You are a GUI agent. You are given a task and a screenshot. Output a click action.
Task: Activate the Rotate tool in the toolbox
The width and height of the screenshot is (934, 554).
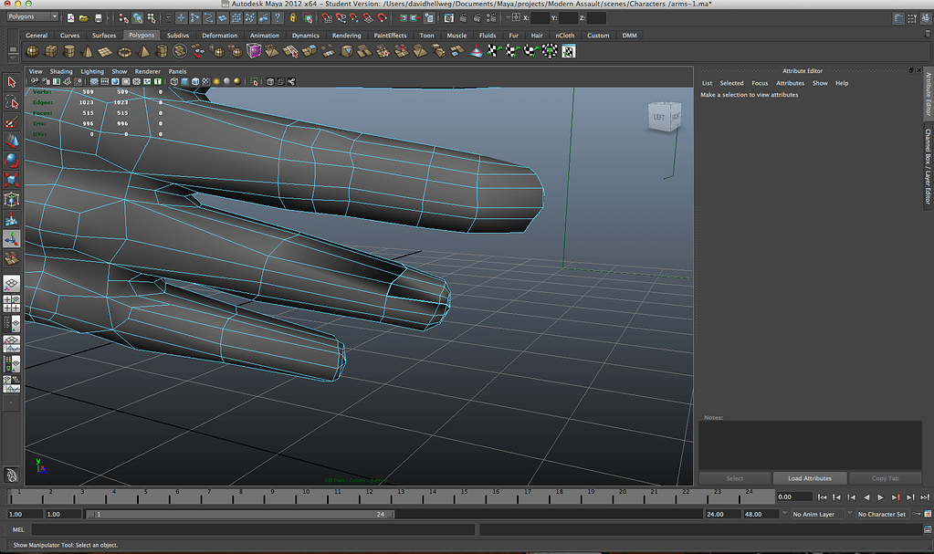12,160
